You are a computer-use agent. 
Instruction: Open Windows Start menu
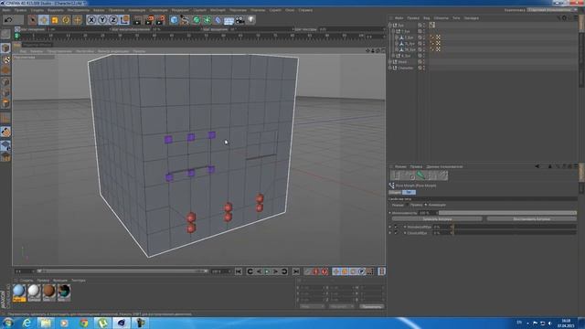8,323
